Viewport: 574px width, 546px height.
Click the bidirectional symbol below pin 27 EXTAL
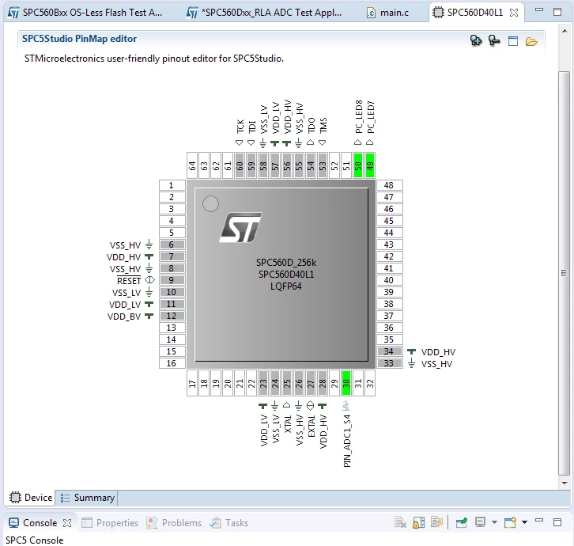[x=311, y=405]
